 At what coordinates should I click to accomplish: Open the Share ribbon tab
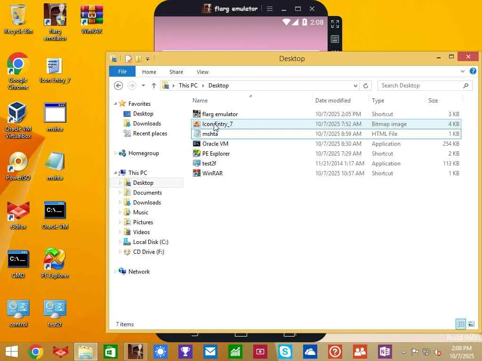(x=176, y=72)
